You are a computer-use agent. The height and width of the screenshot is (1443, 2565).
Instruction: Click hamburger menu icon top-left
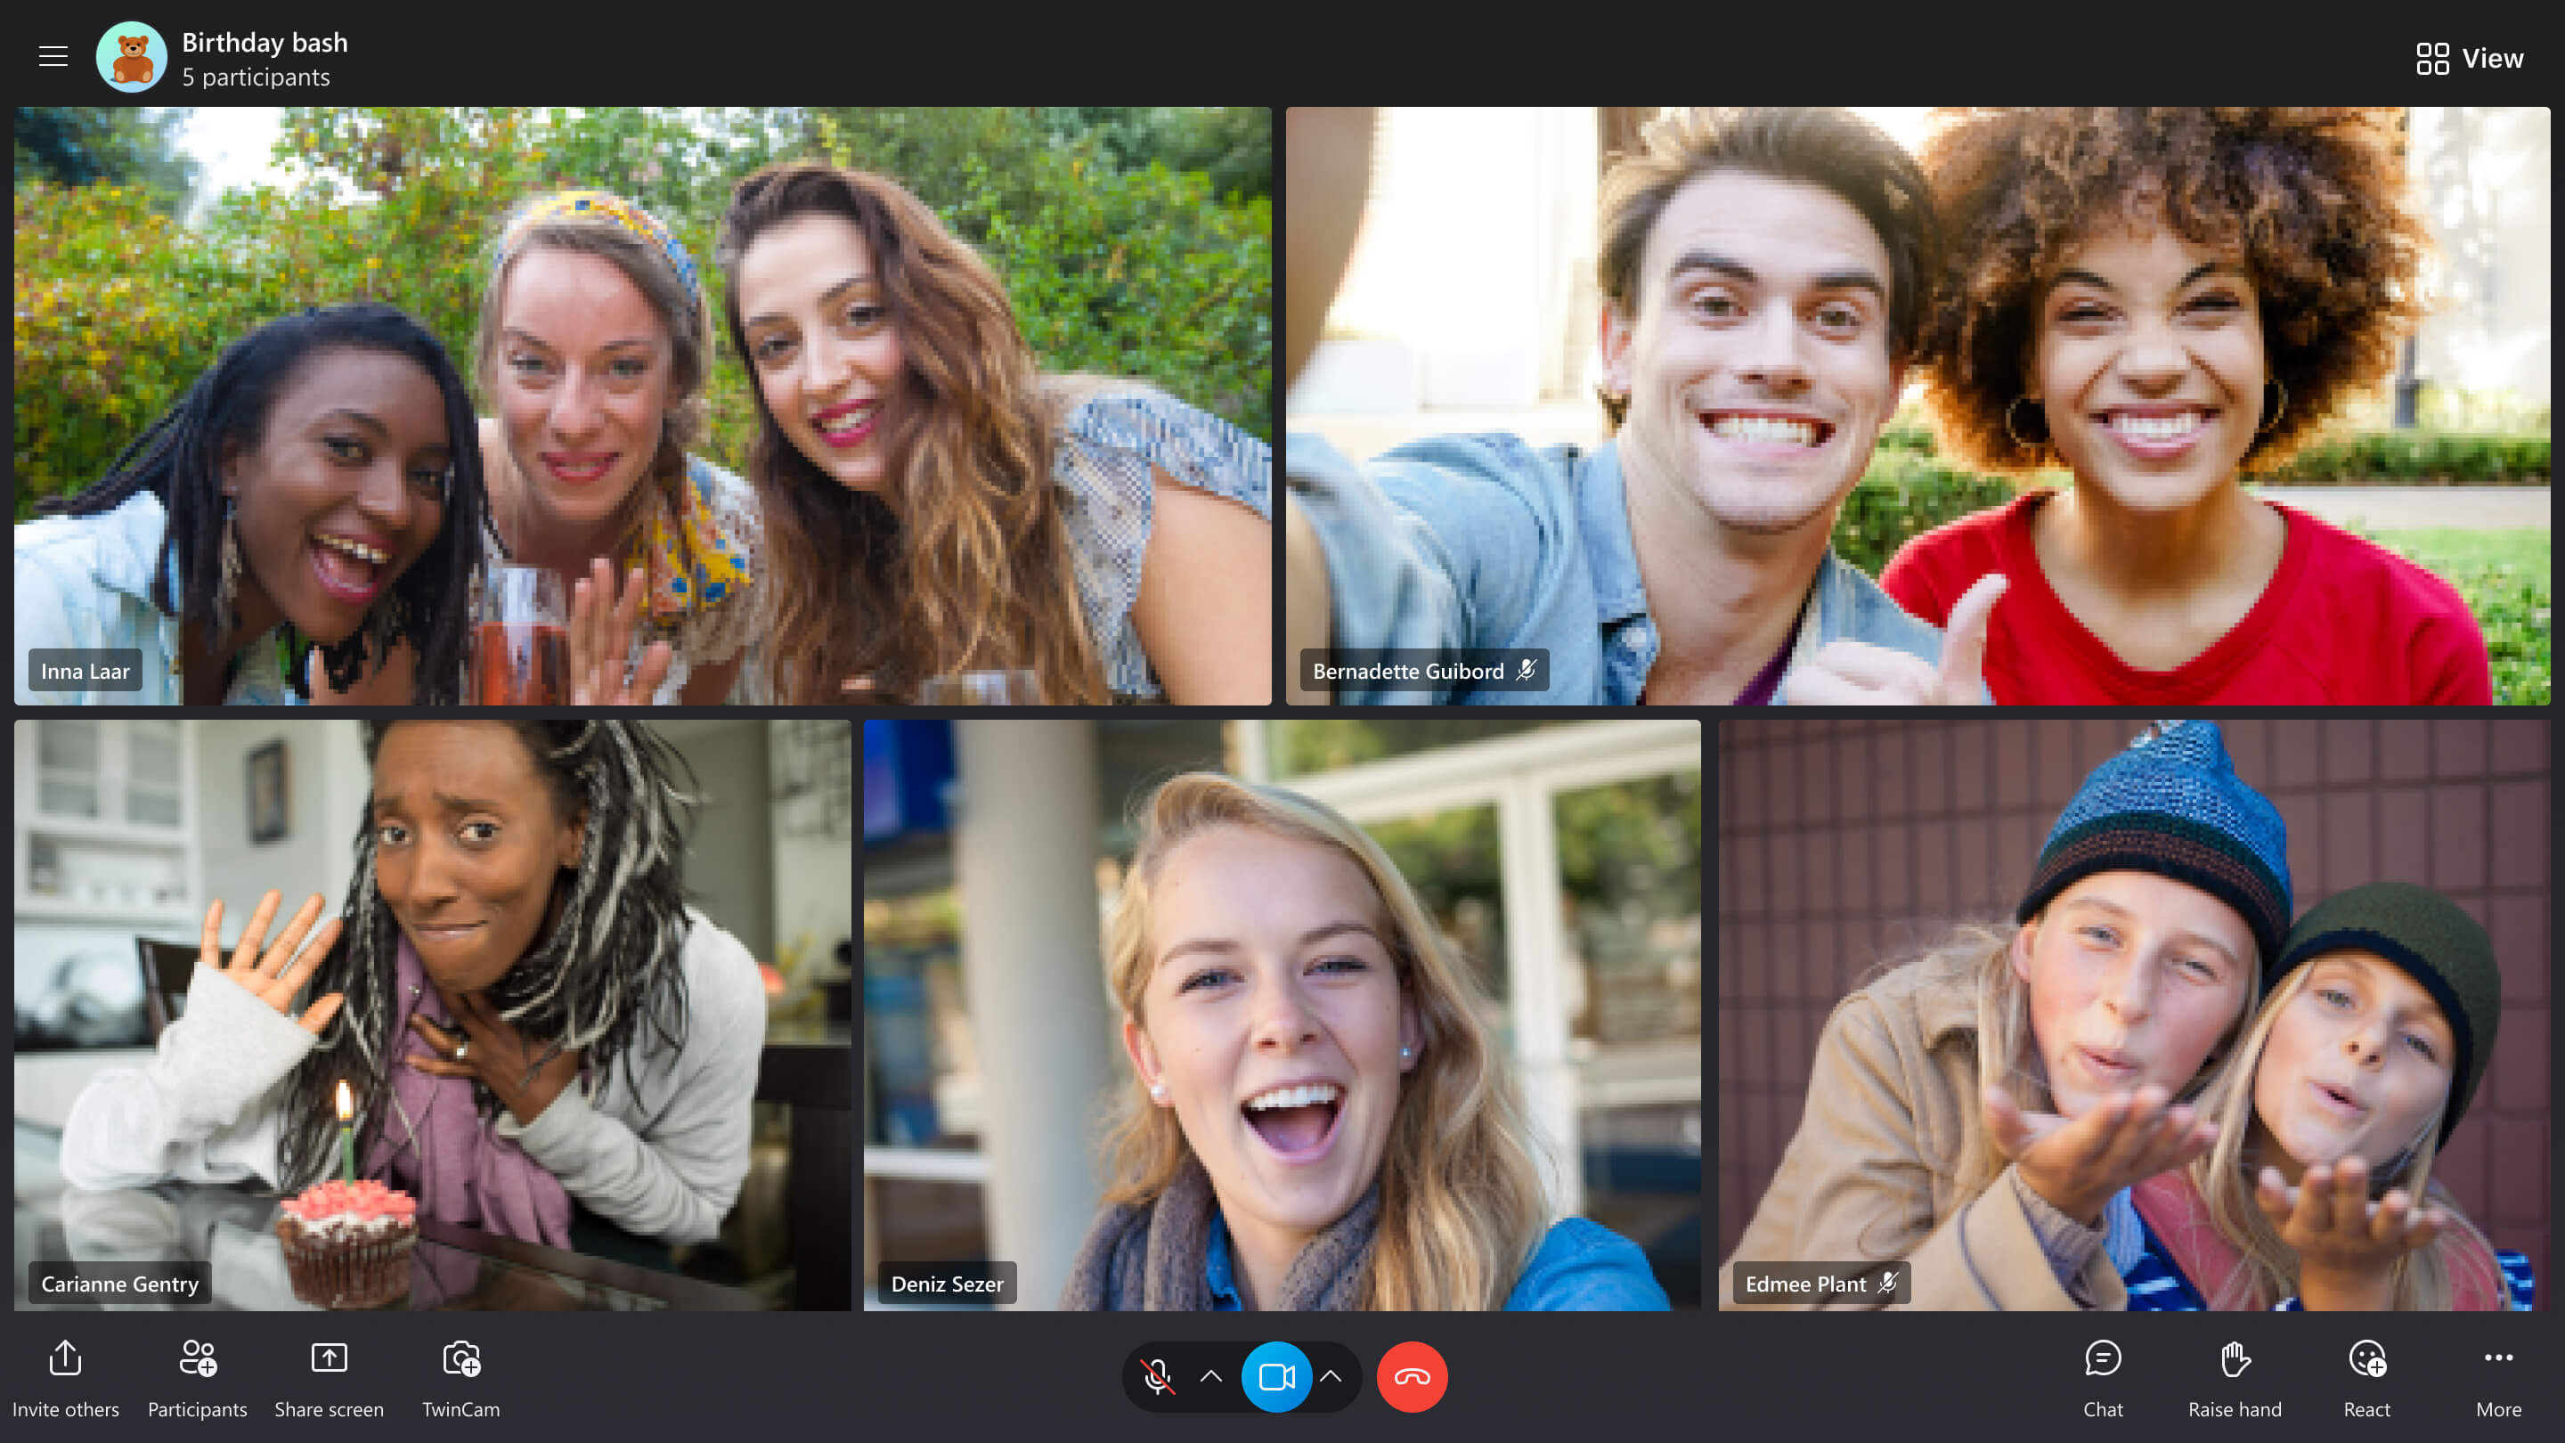pos(51,54)
